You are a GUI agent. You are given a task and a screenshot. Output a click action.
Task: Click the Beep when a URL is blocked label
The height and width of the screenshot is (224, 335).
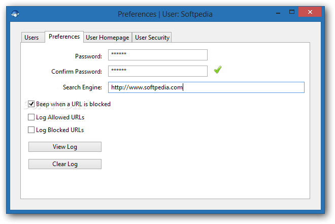click(73, 104)
